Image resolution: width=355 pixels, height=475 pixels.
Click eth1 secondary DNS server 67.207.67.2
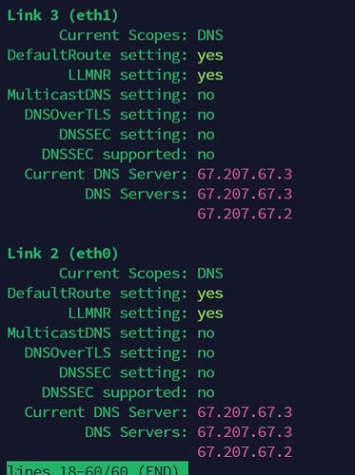(245, 214)
